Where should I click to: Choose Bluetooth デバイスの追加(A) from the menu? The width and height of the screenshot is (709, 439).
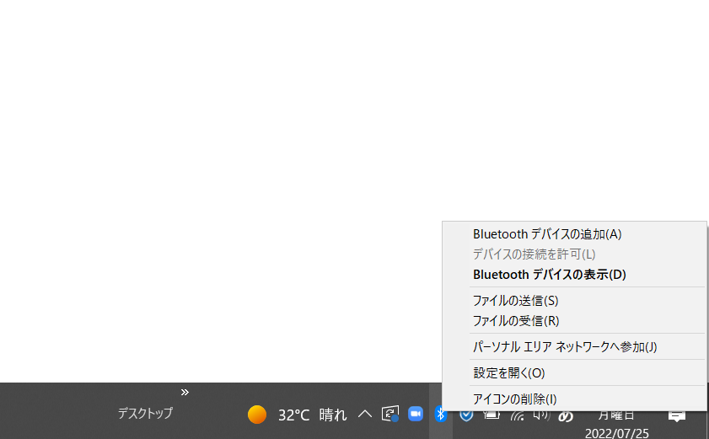[574, 234]
